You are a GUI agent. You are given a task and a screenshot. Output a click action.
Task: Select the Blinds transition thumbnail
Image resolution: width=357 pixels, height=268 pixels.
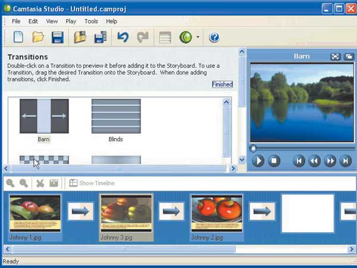pos(116,116)
